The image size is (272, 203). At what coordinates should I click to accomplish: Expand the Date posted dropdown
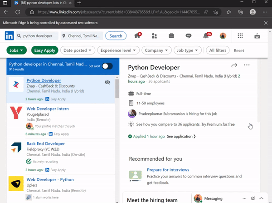[x=78, y=50]
